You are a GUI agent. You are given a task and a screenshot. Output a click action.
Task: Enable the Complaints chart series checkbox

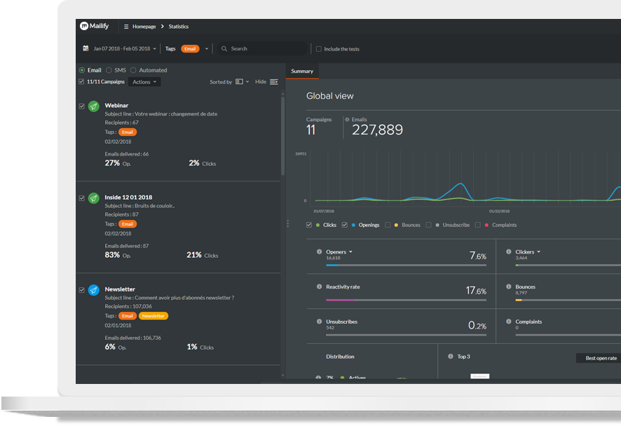point(478,225)
